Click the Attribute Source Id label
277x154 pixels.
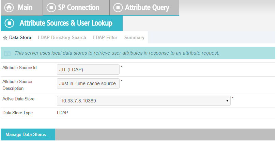click(19, 68)
